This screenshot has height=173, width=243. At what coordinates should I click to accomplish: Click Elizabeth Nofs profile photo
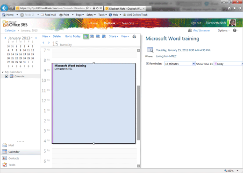tap(232, 23)
